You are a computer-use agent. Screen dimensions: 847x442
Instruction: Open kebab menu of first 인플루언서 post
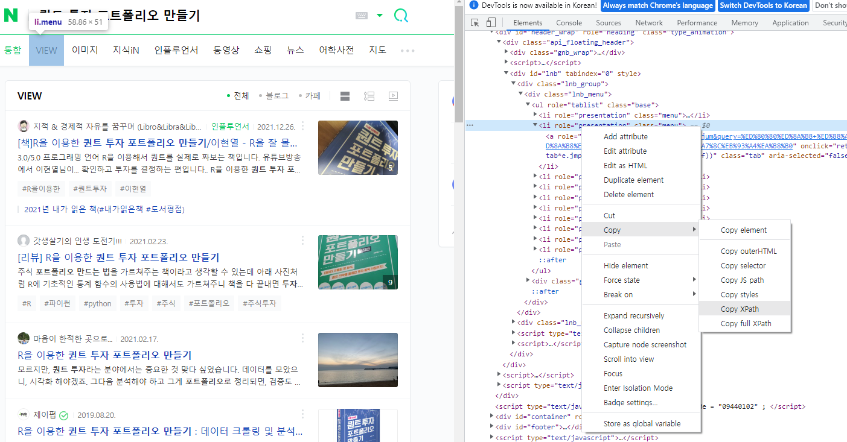(x=303, y=127)
